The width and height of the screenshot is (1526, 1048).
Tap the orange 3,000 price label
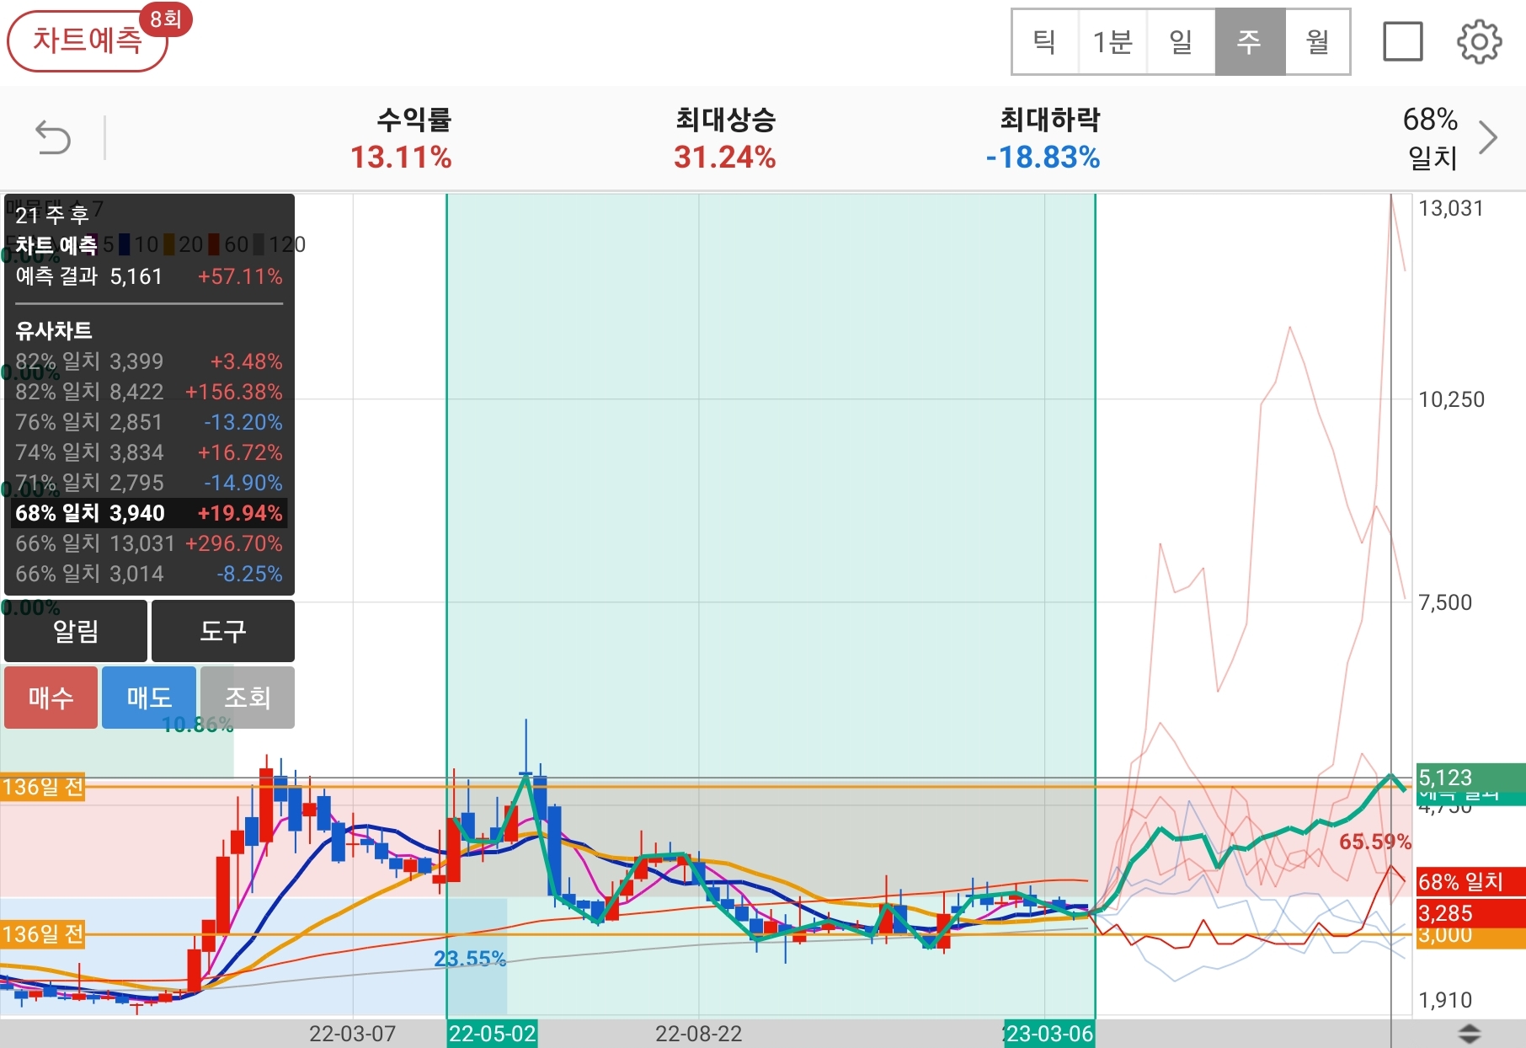[1470, 937]
